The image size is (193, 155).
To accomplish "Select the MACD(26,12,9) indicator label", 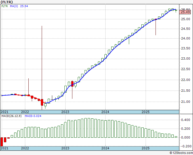I will (x=12, y=116).
